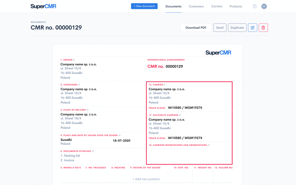Click Add new position row

(146, 179)
